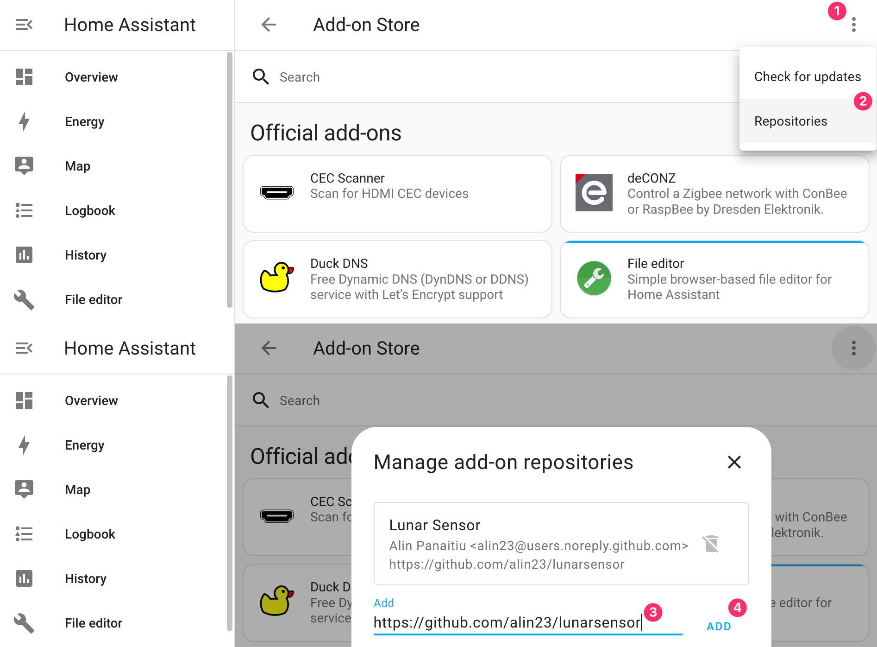Click lower sidebar vertical scrollbar

(230, 503)
